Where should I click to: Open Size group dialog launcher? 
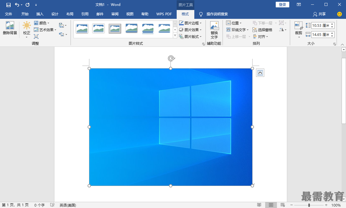[x=335, y=44]
